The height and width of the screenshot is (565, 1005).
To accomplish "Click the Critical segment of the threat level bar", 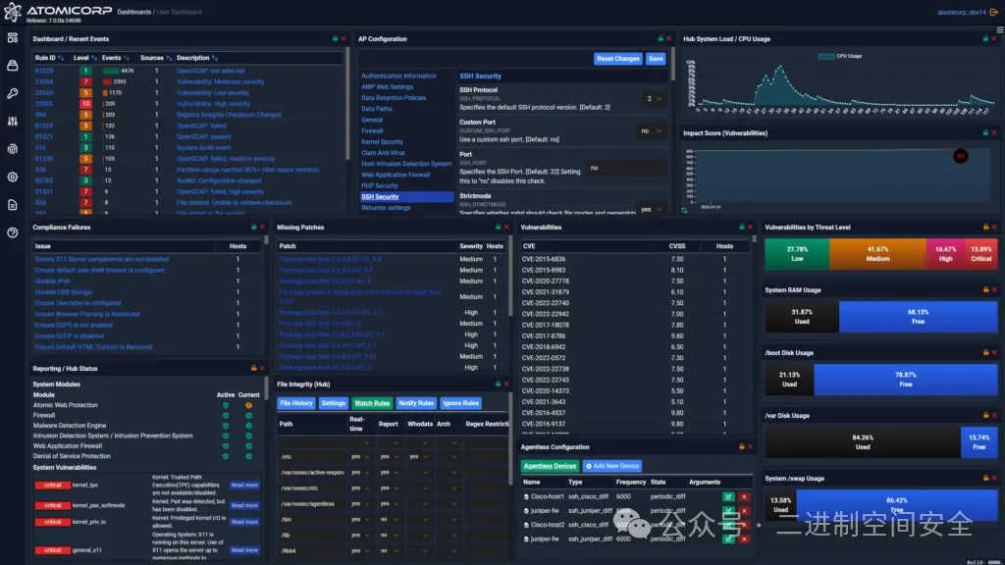I will coord(980,254).
